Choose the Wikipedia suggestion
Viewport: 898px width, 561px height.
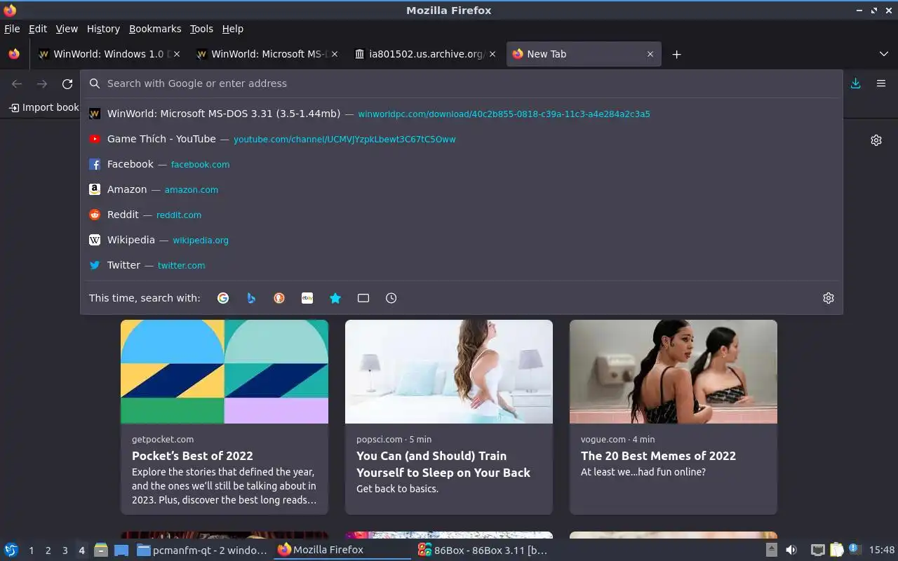tap(462, 240)
